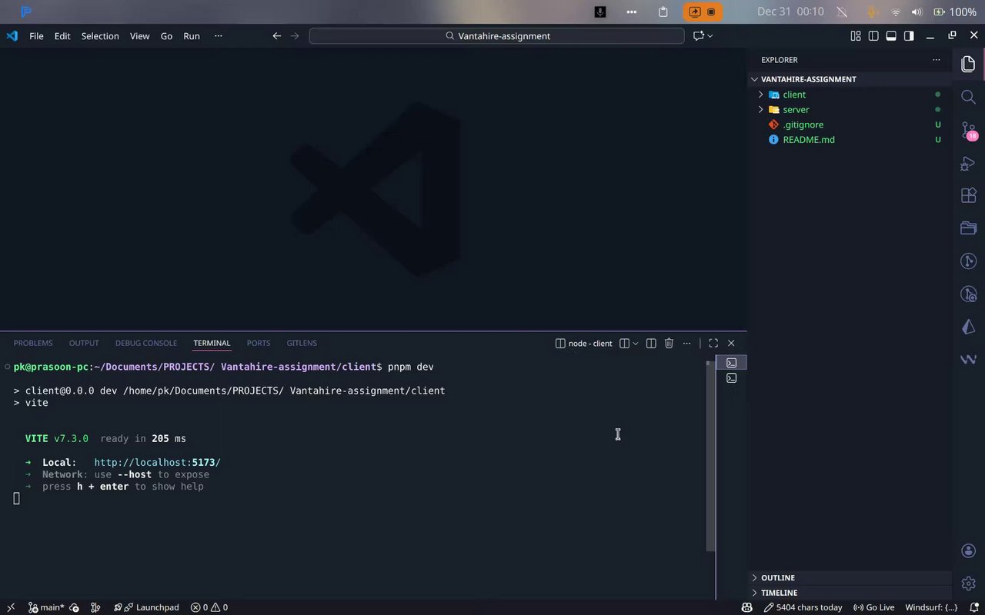Viewport: 985px width, 615px height.
Task: Open the localhost:5173 link in terminal
Action: [157, 462]
